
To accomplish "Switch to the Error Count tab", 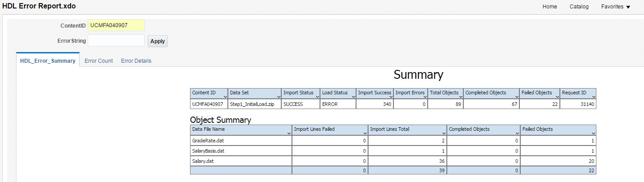I will [99, 61].
